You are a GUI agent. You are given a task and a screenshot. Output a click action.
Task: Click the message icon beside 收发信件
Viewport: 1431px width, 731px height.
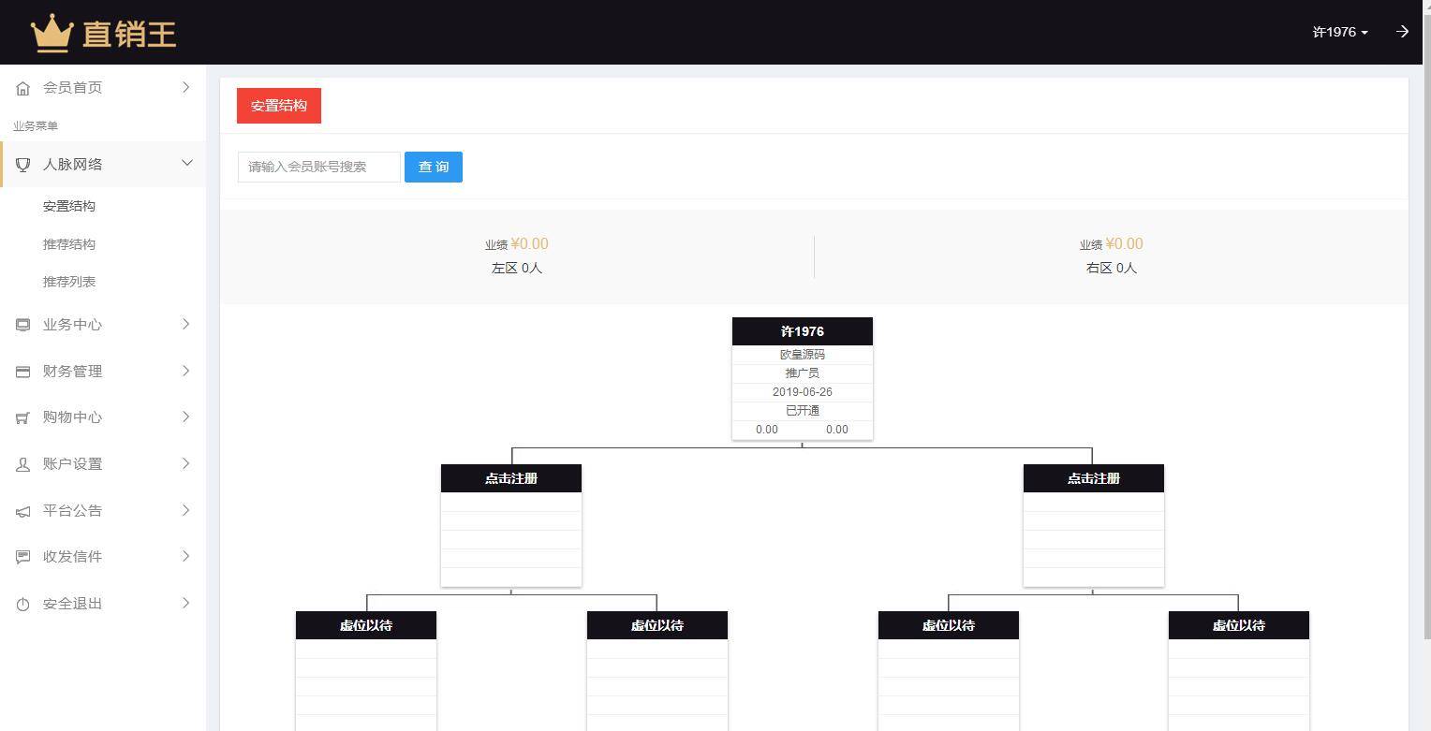click(x=22, y=556)
